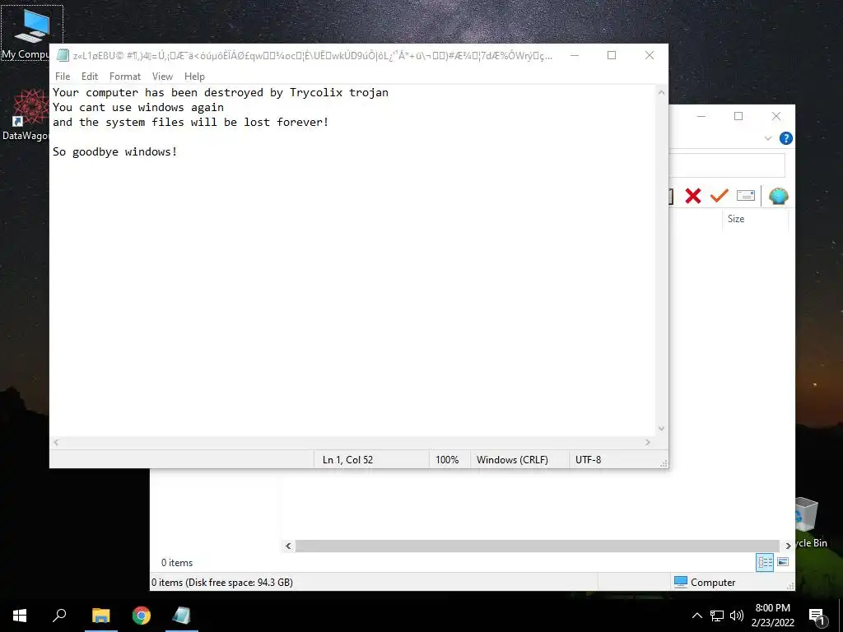
Task: Maximize the Notepad window
Action: [x=612, y=55]
